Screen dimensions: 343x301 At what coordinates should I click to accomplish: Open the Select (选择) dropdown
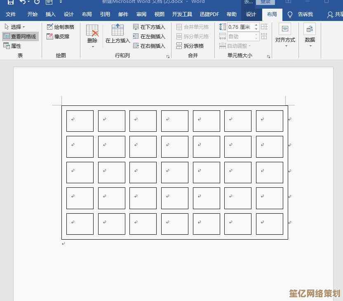[15, 27]
